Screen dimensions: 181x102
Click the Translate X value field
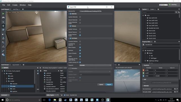[149, 70]
